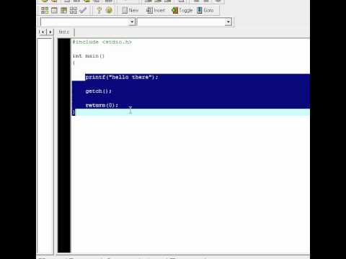The height and width of the screenshot is (259, 346).
Task: Click the int main() line
Action: coord(89,56)
